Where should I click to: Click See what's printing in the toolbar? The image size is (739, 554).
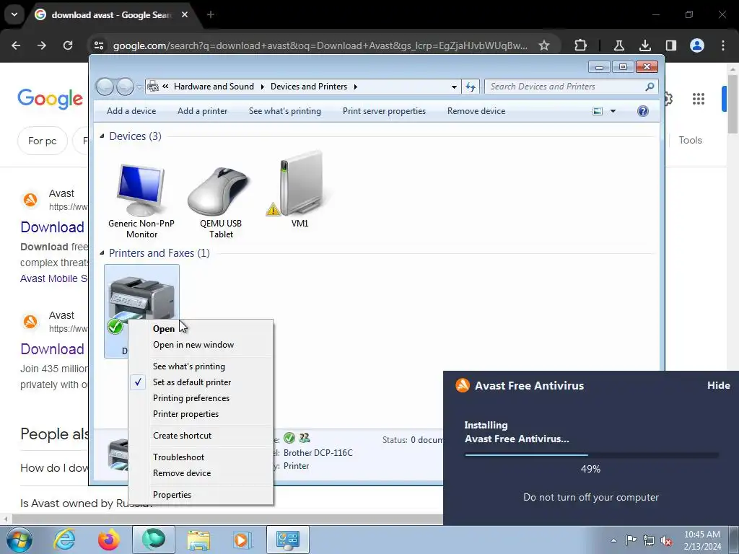(284, 111)
